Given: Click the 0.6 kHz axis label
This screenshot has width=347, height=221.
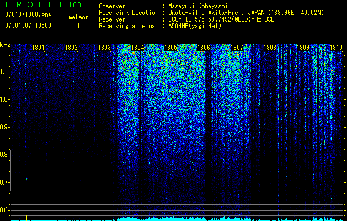Looking at the screenshot, I should [4, 210].
